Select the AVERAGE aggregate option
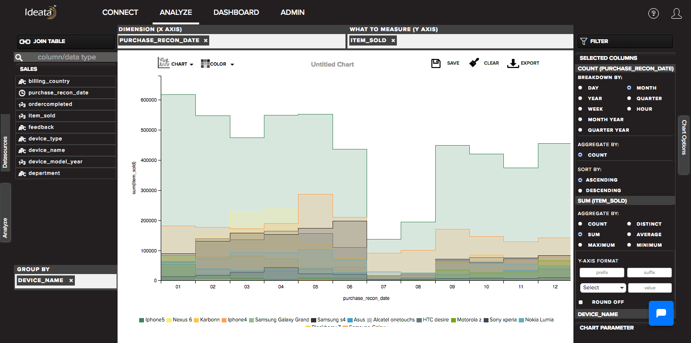691x343 pixels. point(629,235)
